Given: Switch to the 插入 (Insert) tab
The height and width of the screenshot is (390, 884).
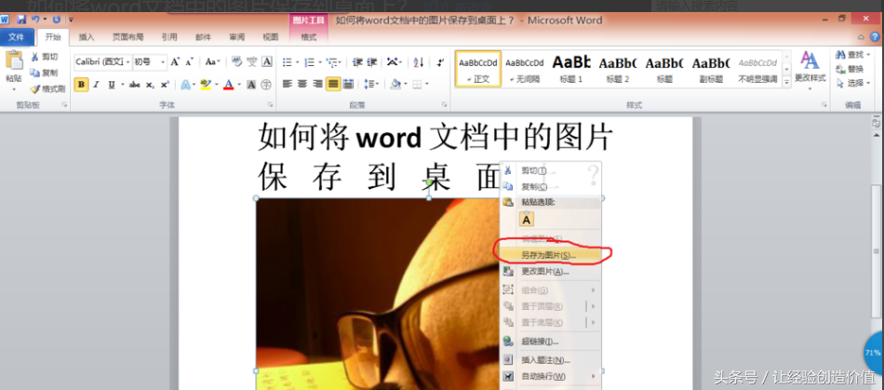Looking at the screenshot, I should pos(87,37).
